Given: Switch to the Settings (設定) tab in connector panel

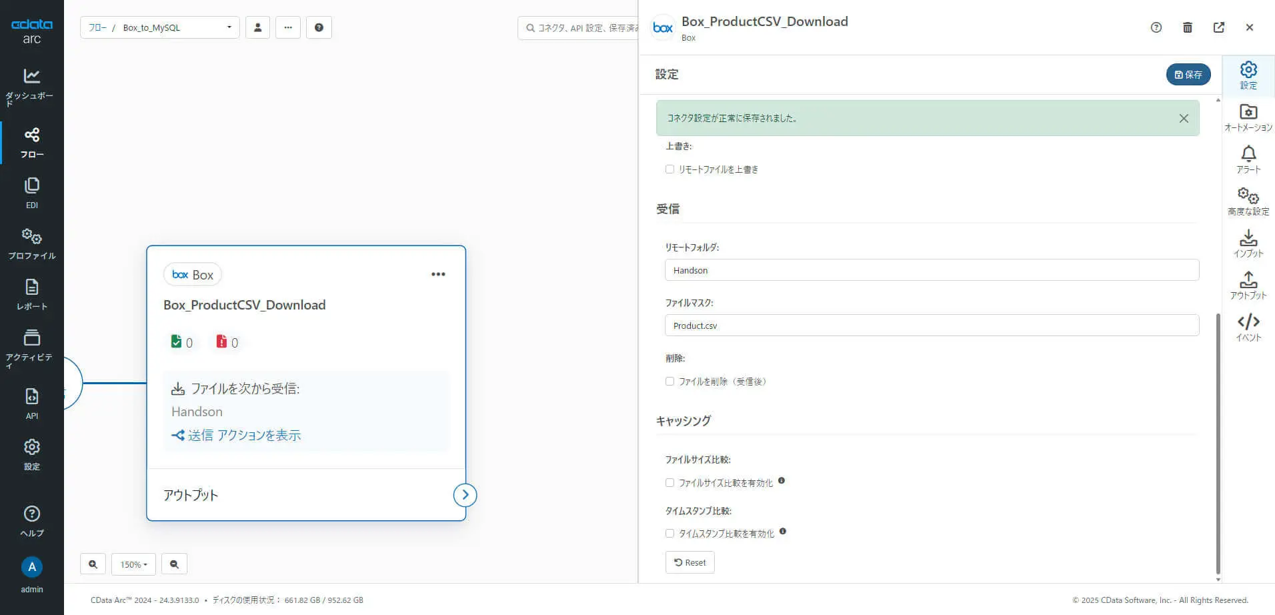Looking at the screenshot, I should point(1248,75).
